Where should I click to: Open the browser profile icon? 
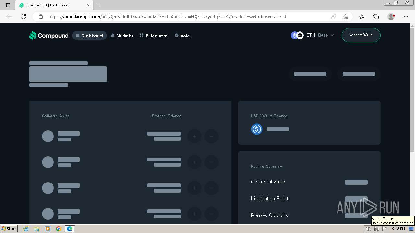[391, 17]
